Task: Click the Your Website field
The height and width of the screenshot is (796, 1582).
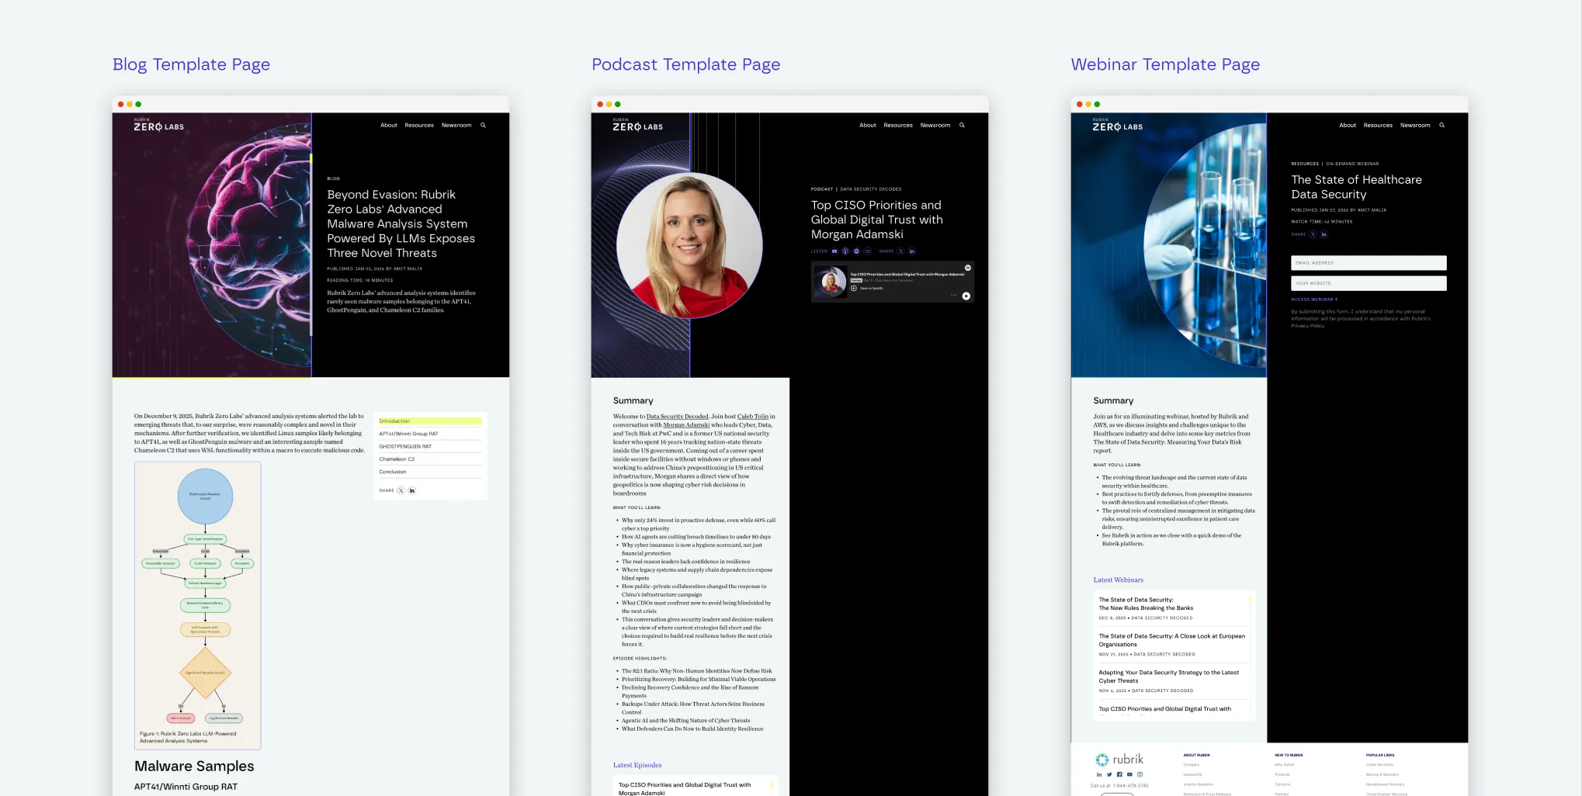Action: (x=1369, y=283)
